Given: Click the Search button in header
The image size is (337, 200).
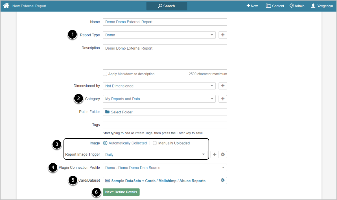Looking at the screenshot, I should pyautogui.click(x=167, y=6).
